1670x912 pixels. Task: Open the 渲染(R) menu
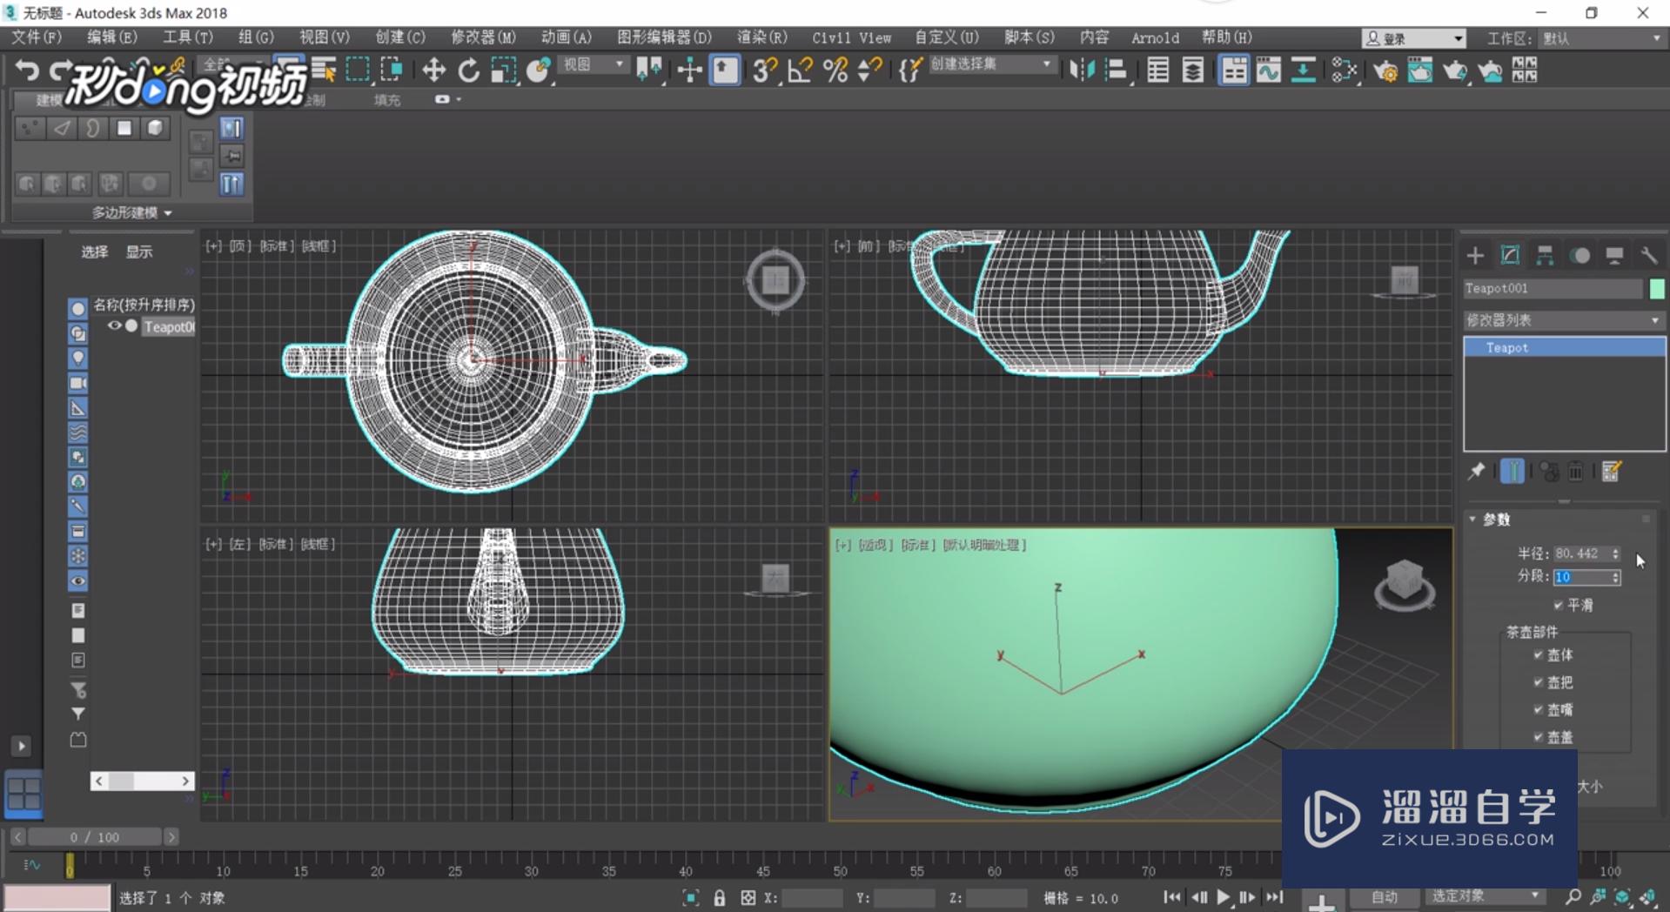coord(761,37)
